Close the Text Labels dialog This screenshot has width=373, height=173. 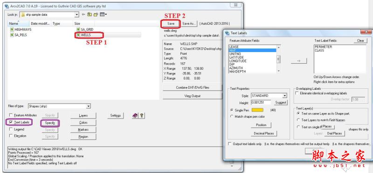366,32
